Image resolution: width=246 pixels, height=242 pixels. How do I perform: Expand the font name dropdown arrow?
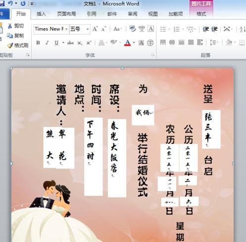(66, 29)
